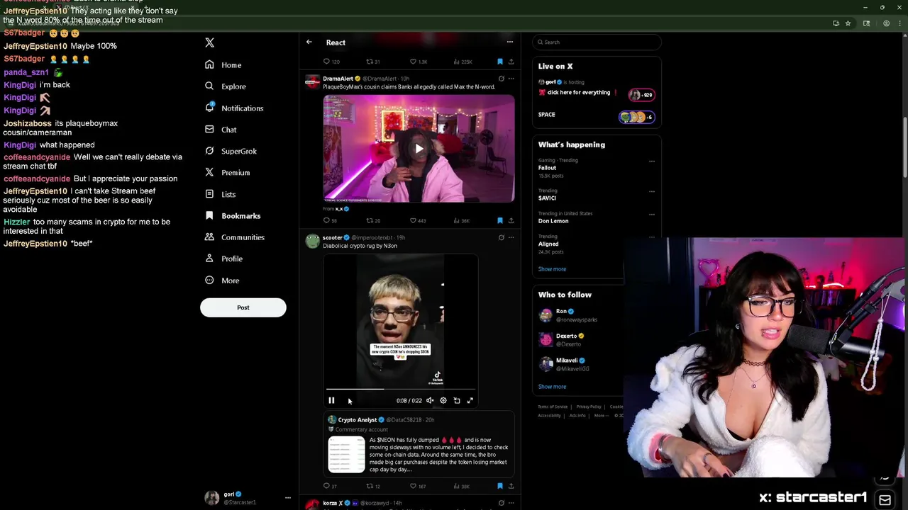Open Explore in the sidebar

point(226,86)
